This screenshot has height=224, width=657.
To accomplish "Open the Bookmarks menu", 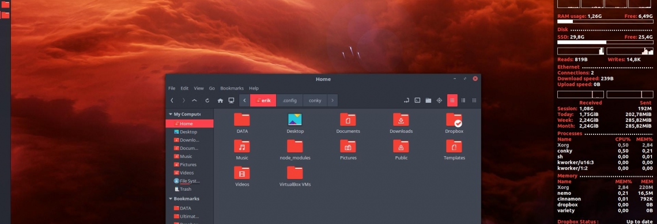I will point(232,88).
